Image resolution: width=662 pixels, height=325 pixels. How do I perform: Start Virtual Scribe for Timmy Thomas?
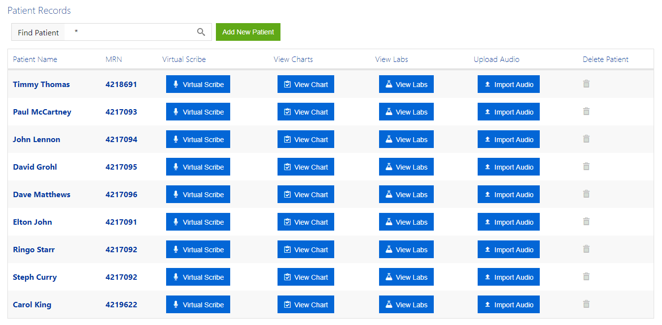click(x=198, y=84)
